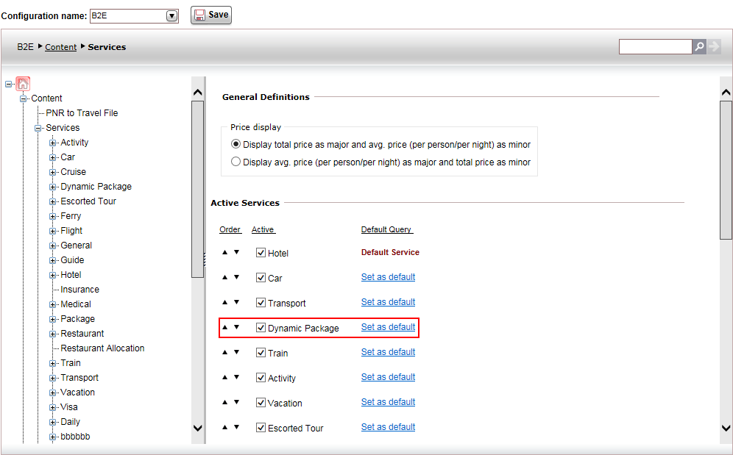
Task: Click the search input field
Action: tap(656, 47)
